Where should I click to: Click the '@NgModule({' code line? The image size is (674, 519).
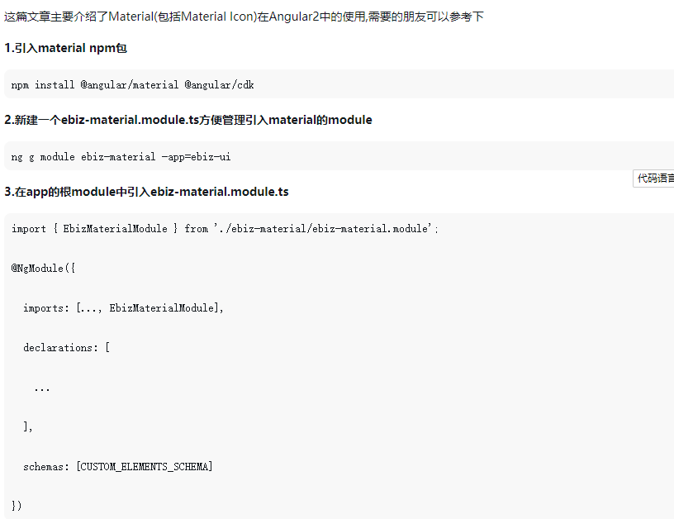44,269
